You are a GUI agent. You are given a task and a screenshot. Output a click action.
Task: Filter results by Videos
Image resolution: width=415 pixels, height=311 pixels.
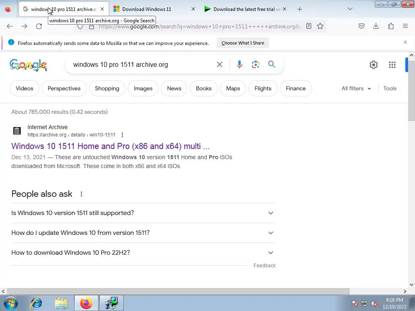pyautogui.click(x=24, y=89)
